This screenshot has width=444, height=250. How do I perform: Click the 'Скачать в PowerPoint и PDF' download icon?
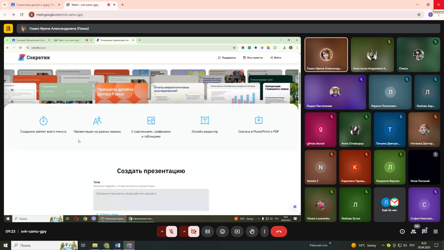pyautogui.click(x=259, y=120)
